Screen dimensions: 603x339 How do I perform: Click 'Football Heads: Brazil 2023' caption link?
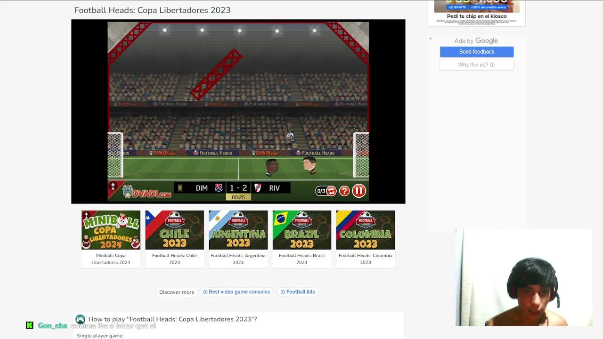click(x=301, y=259)
